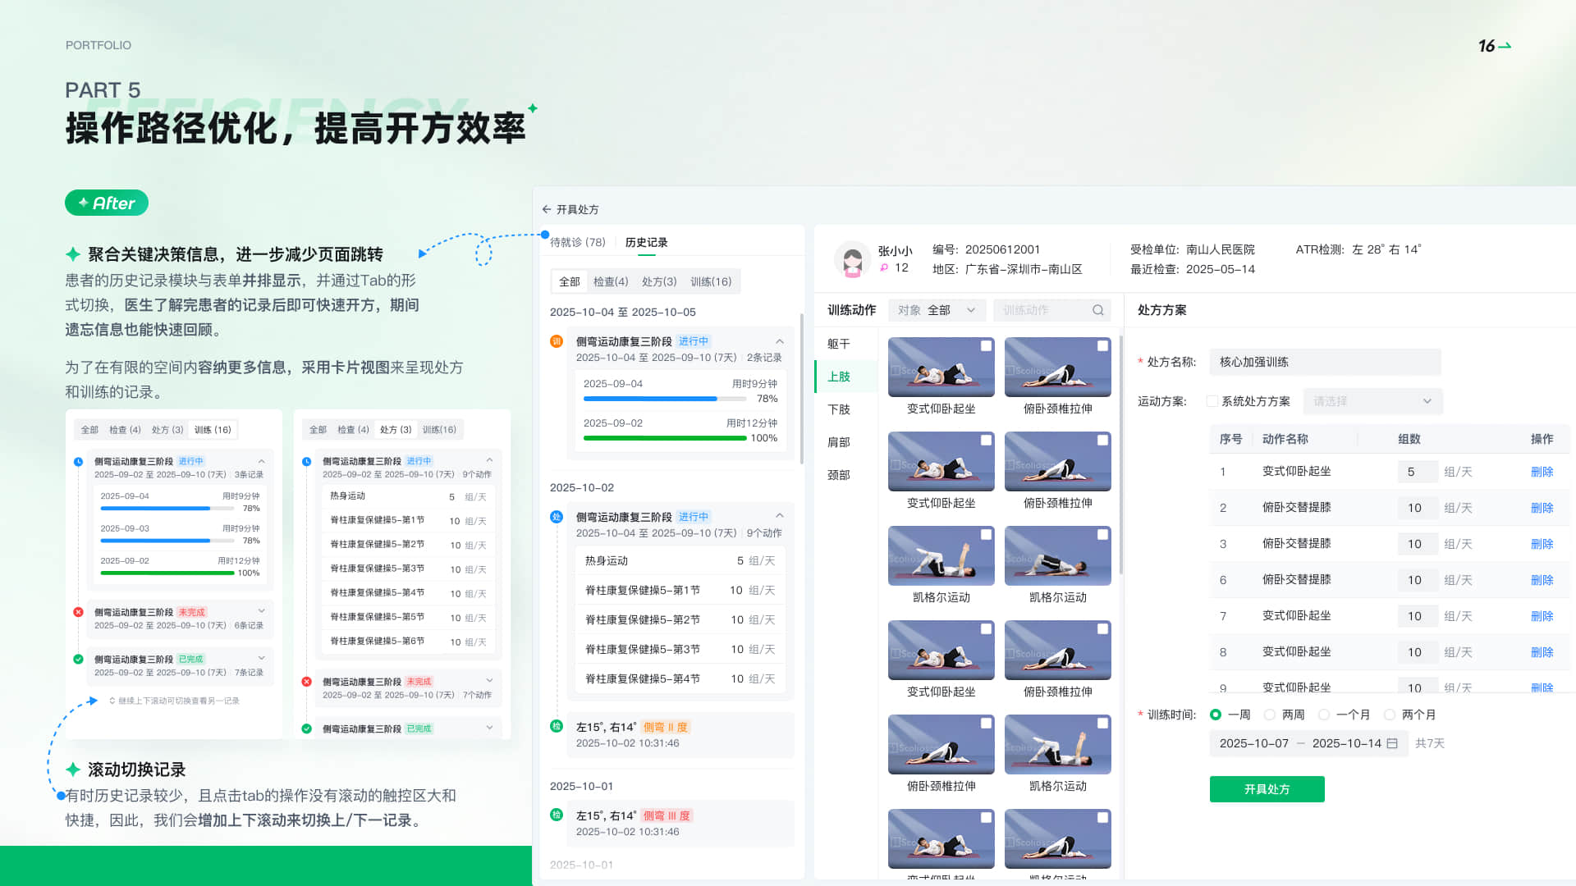The image size is (1576, 886).
Task: Click green check icon in right preview card
Action: click(307, 728)
